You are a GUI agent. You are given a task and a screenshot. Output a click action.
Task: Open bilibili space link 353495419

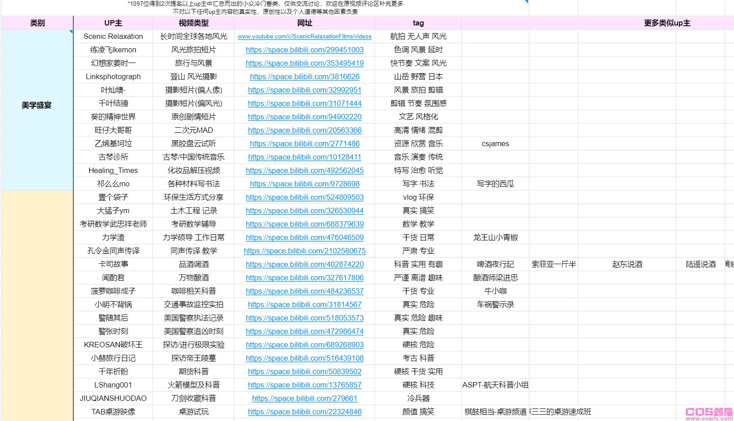tap(305, 63)
